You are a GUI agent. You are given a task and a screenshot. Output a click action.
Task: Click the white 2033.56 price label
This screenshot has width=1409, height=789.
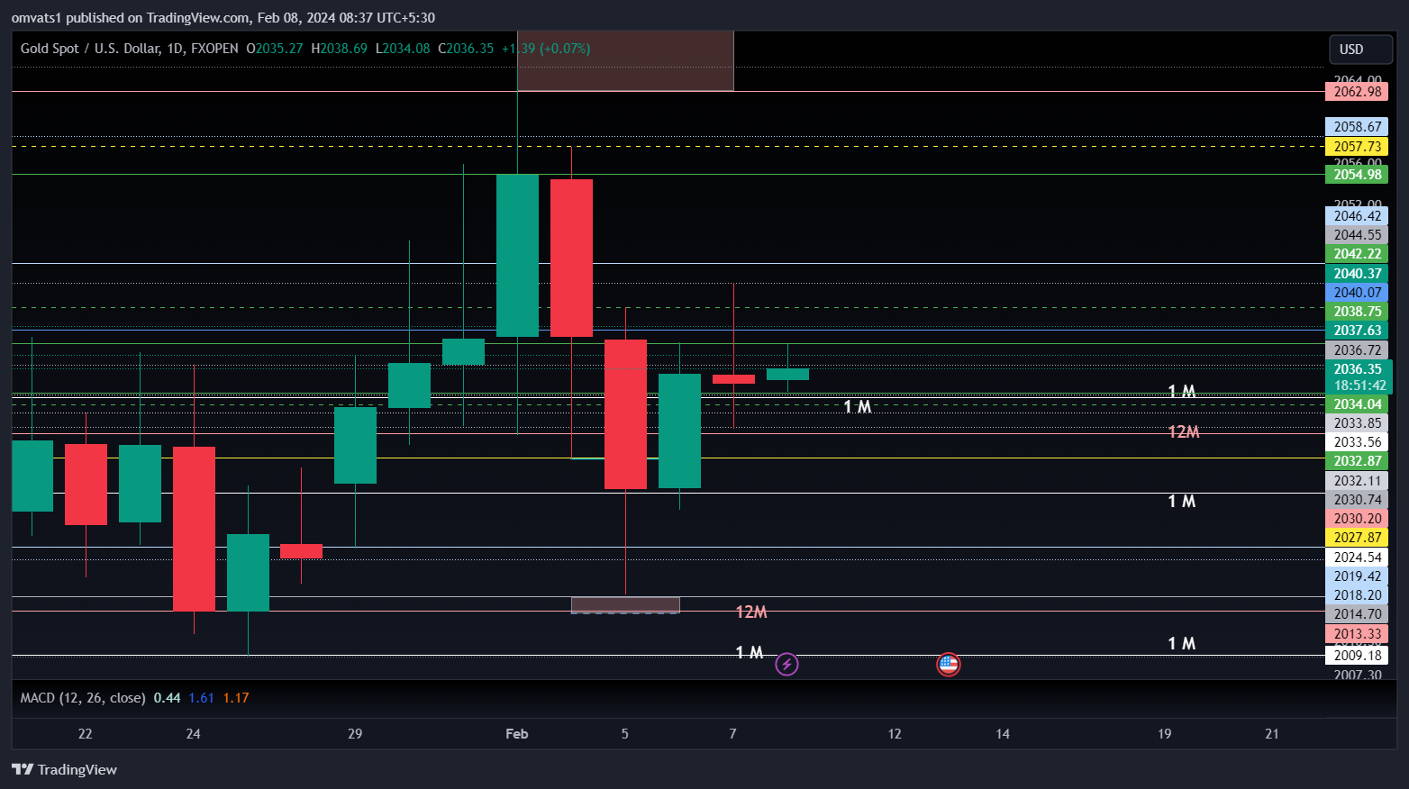click(x=1357, y=442)
